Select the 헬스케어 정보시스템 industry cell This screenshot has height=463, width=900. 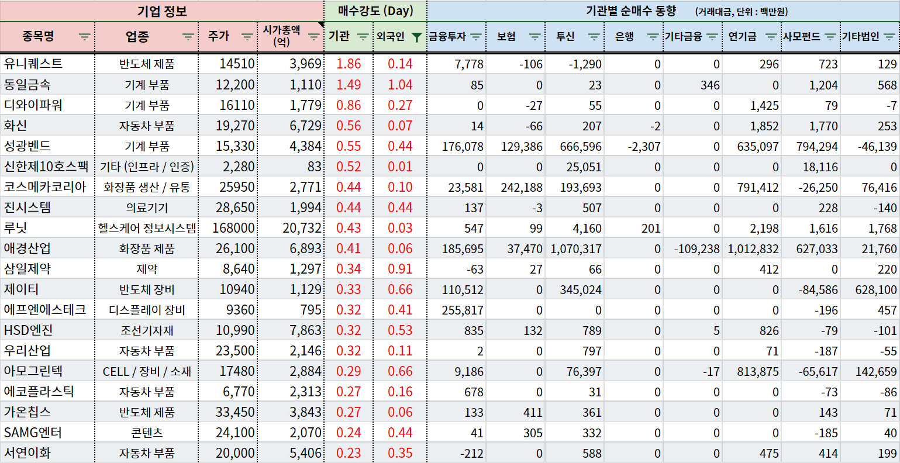147,227
